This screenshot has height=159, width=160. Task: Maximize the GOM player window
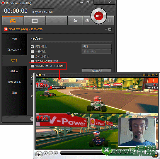pos(153,75)
